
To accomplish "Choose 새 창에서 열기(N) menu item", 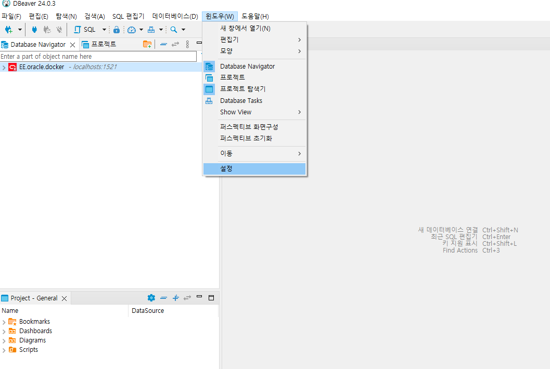I will click(x=254, y=29).
